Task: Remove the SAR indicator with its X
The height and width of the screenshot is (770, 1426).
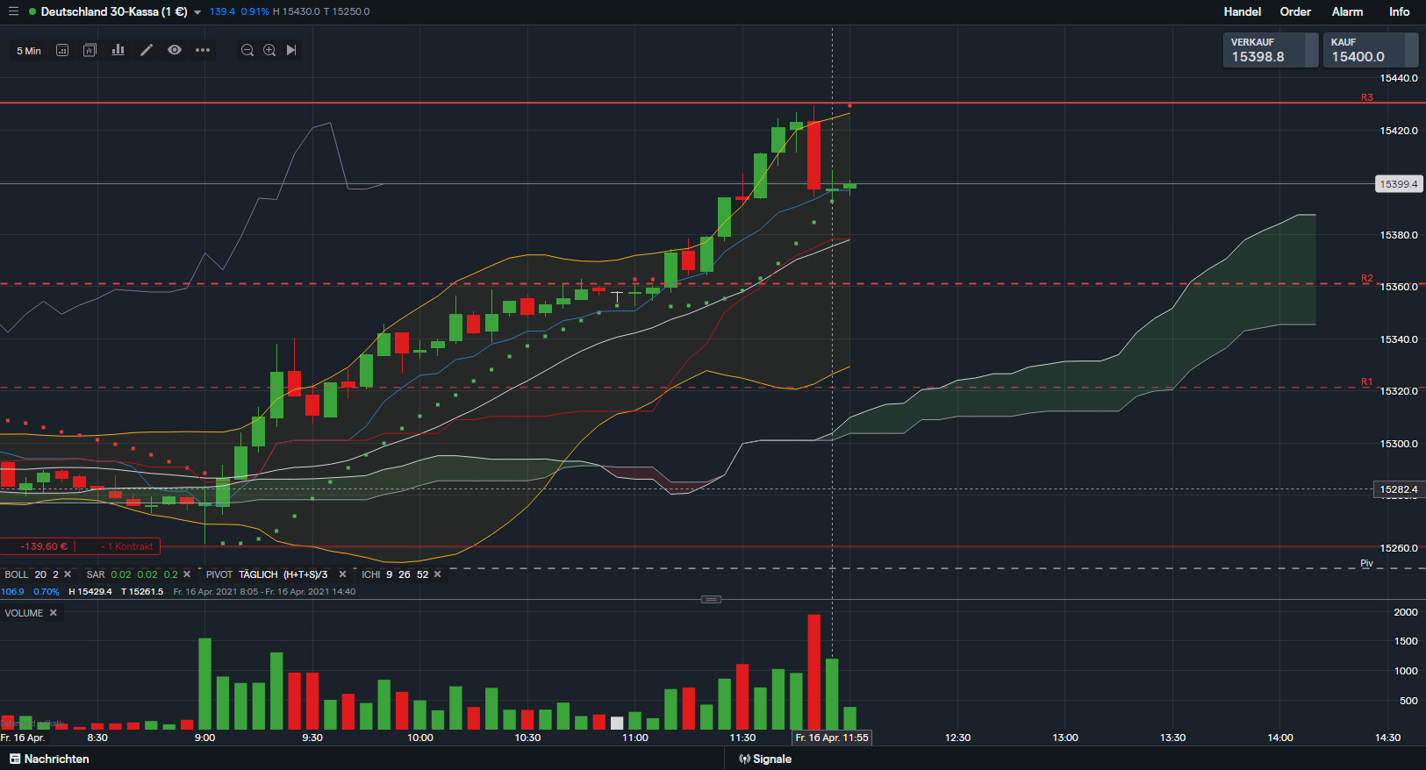Action: [x=186, y=574]
